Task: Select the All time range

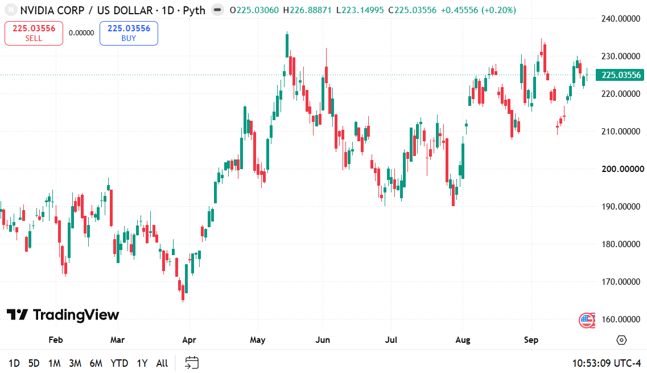Action: click(x=162, y=363)
